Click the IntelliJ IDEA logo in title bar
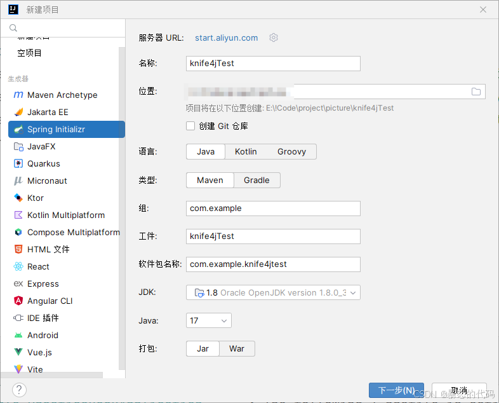Screen dimensions: 499x403 (13, 10)
